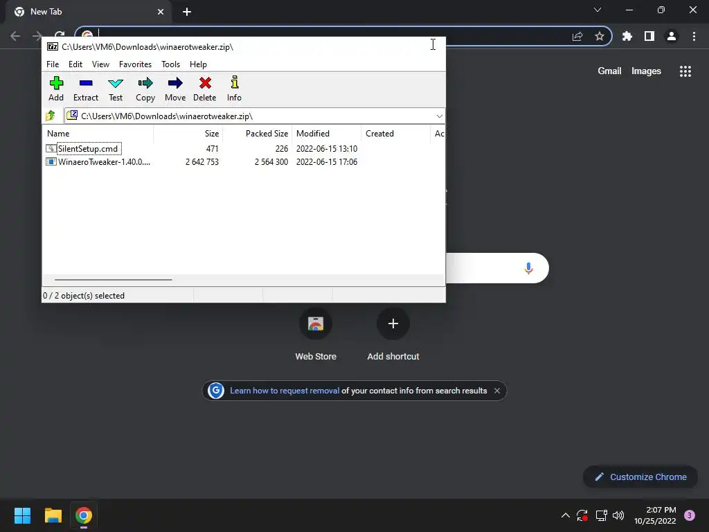Screen dimensions: 709x532
Task: Open the Info tool in 7-Zip
Action: coord(234,89)
